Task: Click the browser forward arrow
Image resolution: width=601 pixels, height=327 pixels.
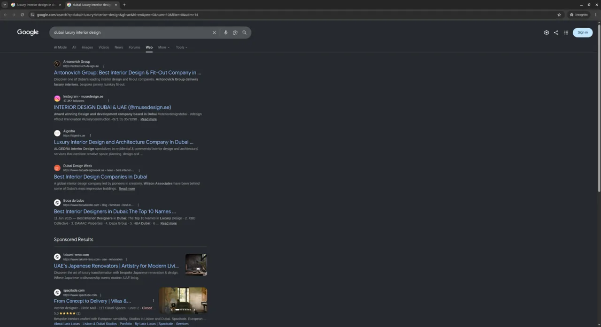Action: point(14,15)
